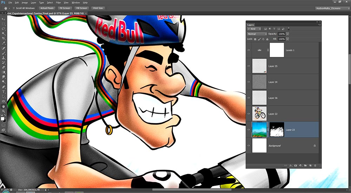Open the Window menu
Screen dimensions: 351x193
[76, 3]
